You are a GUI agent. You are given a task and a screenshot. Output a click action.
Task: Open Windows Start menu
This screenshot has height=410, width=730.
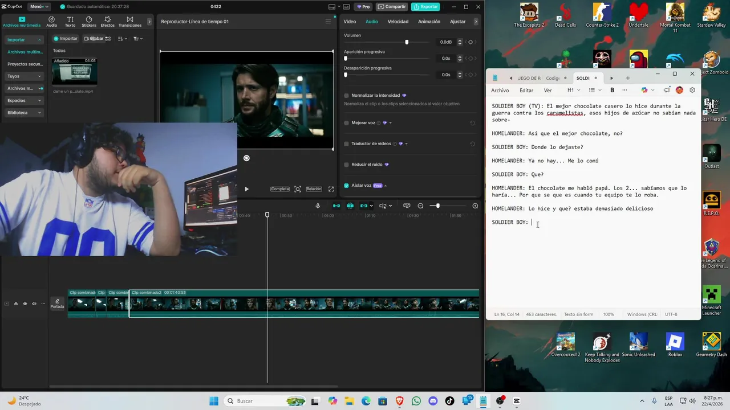(214, 401)
